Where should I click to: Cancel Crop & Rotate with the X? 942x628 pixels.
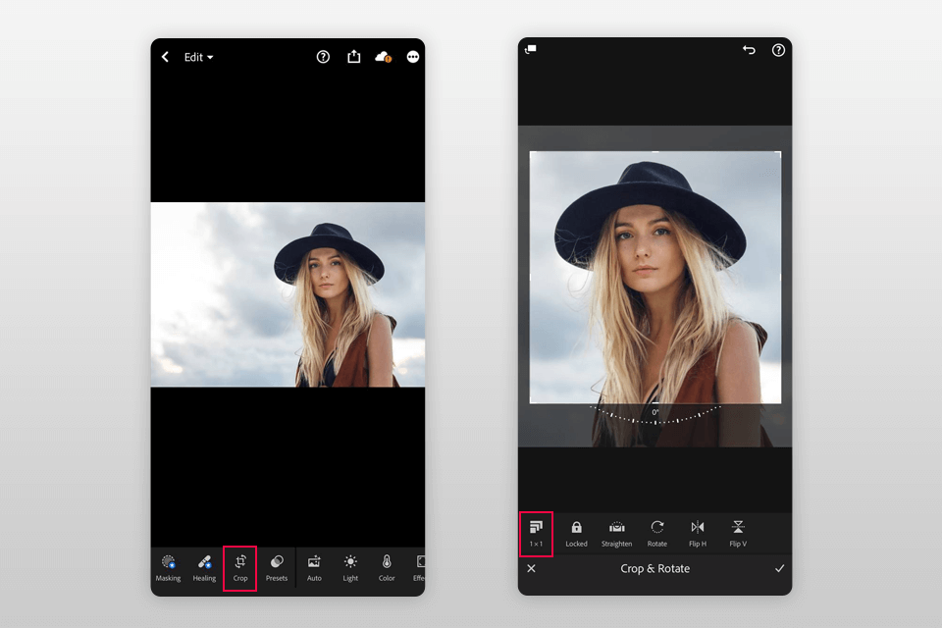click(531, 568)
